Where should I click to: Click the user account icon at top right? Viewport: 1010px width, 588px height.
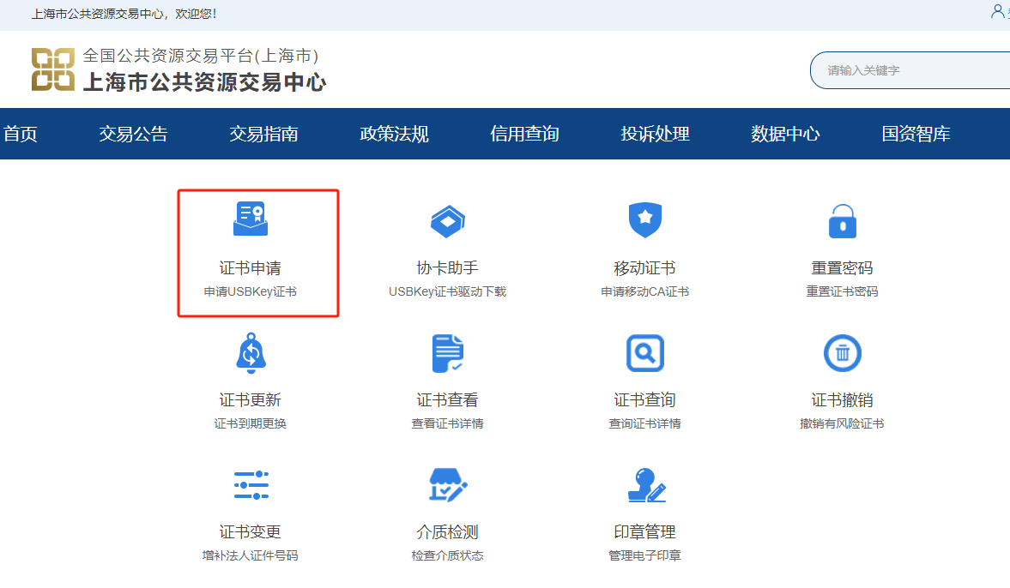point(997,11)
